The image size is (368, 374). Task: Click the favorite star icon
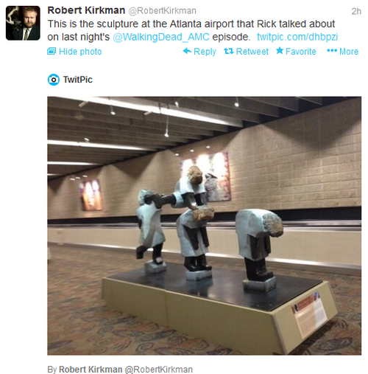[x=280, y=51]
